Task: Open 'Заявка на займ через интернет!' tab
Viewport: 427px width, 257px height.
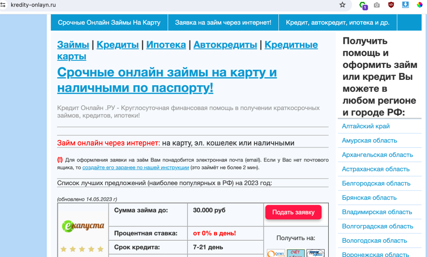Action: click(223, 23)
